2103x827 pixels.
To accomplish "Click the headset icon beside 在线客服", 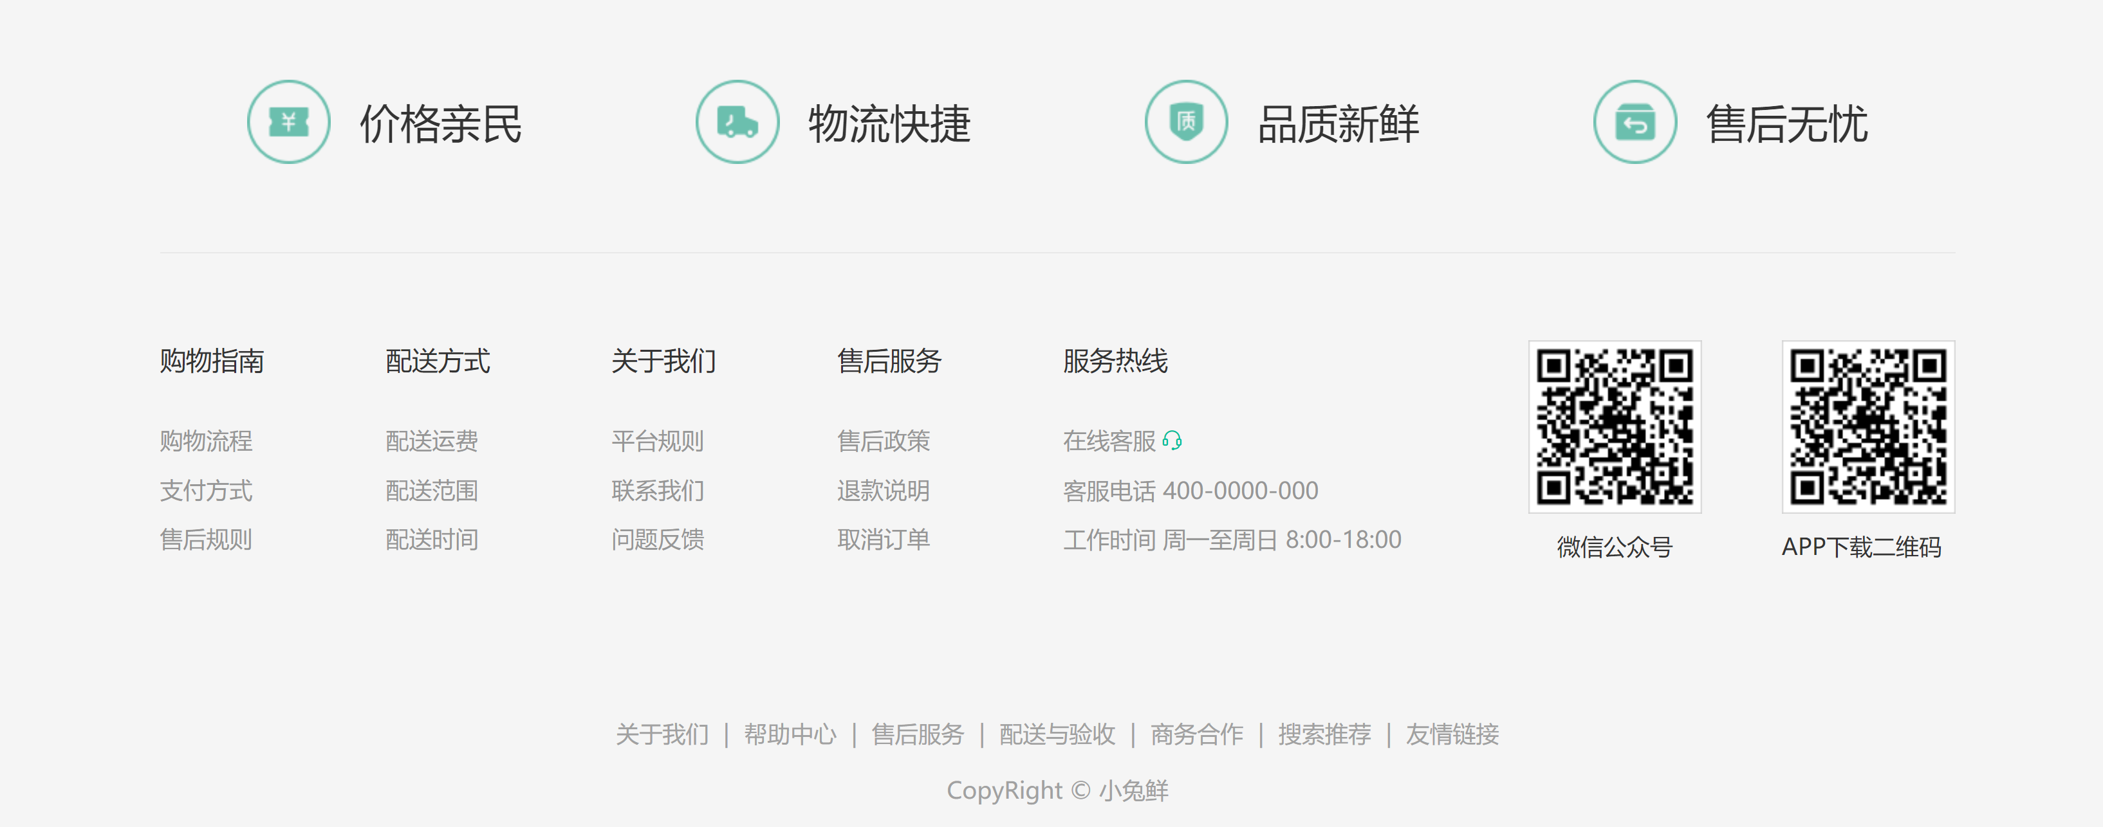I will tap(1171, 441).
